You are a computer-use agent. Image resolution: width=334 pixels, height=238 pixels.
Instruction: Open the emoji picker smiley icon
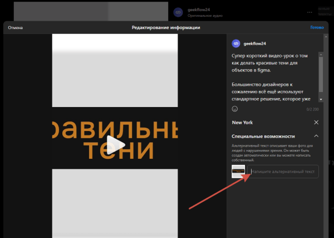tap(235, 109)
